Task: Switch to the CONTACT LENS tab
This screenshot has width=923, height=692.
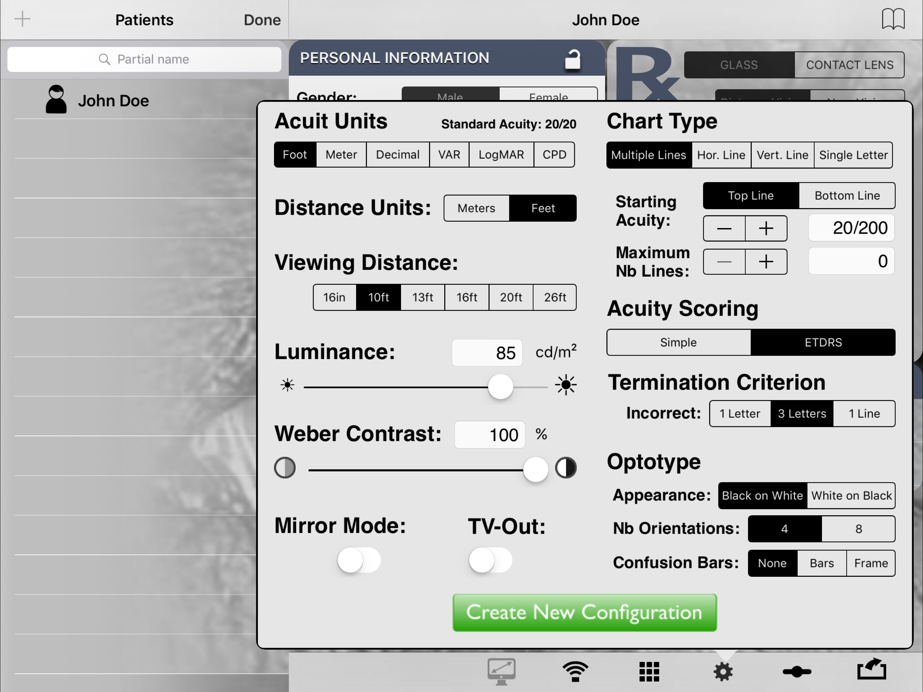Action: [x=850, y=65]
